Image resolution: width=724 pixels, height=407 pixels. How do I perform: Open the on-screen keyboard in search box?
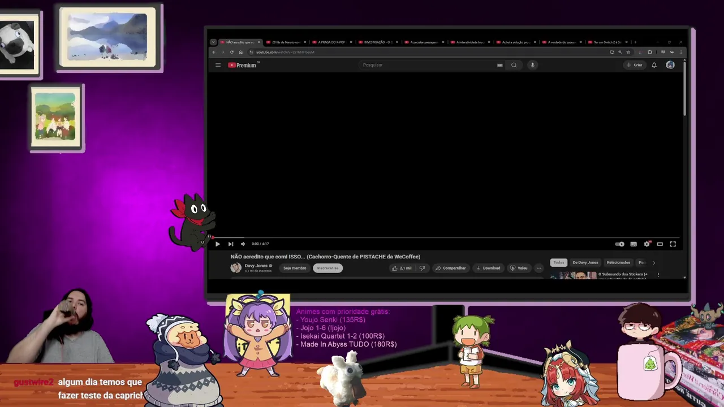[x=499, y=65]
